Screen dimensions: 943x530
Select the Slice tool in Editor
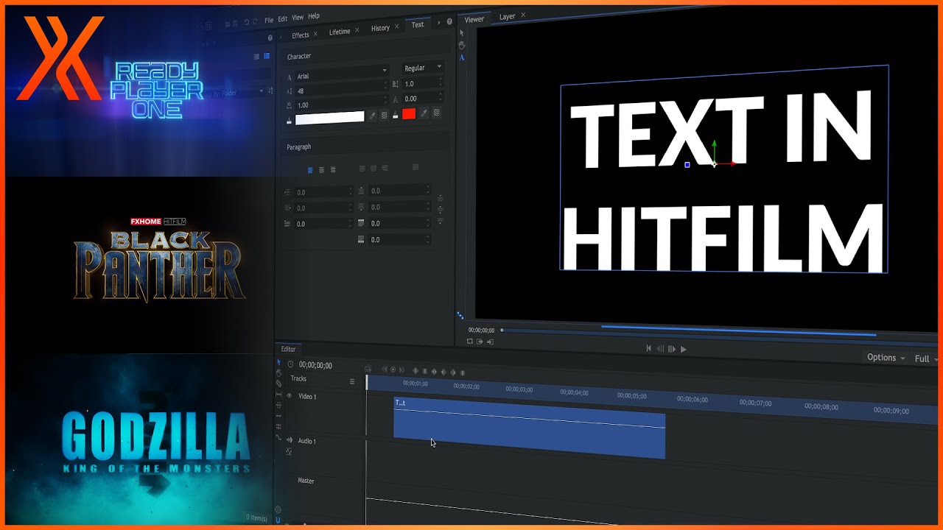tap(278, 384)
